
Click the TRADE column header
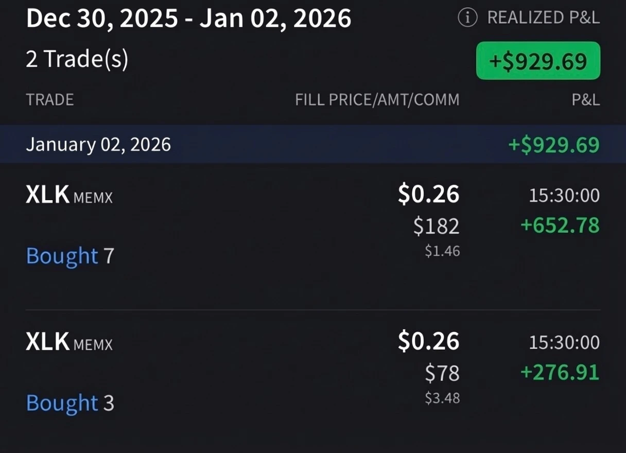click(50, 99)
